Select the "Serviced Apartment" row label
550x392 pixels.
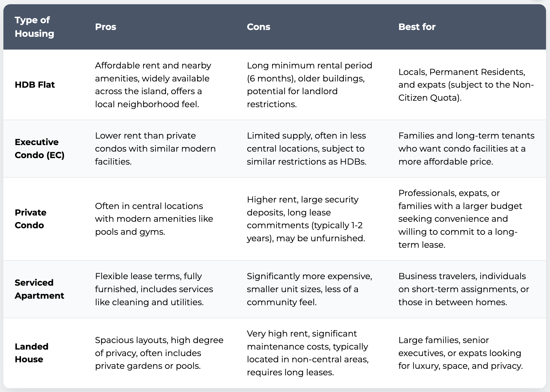39,289
